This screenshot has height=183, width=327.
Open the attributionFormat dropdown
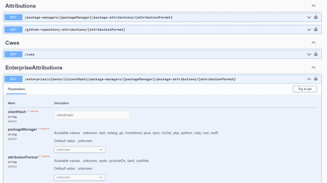click(x=80, y=177)
